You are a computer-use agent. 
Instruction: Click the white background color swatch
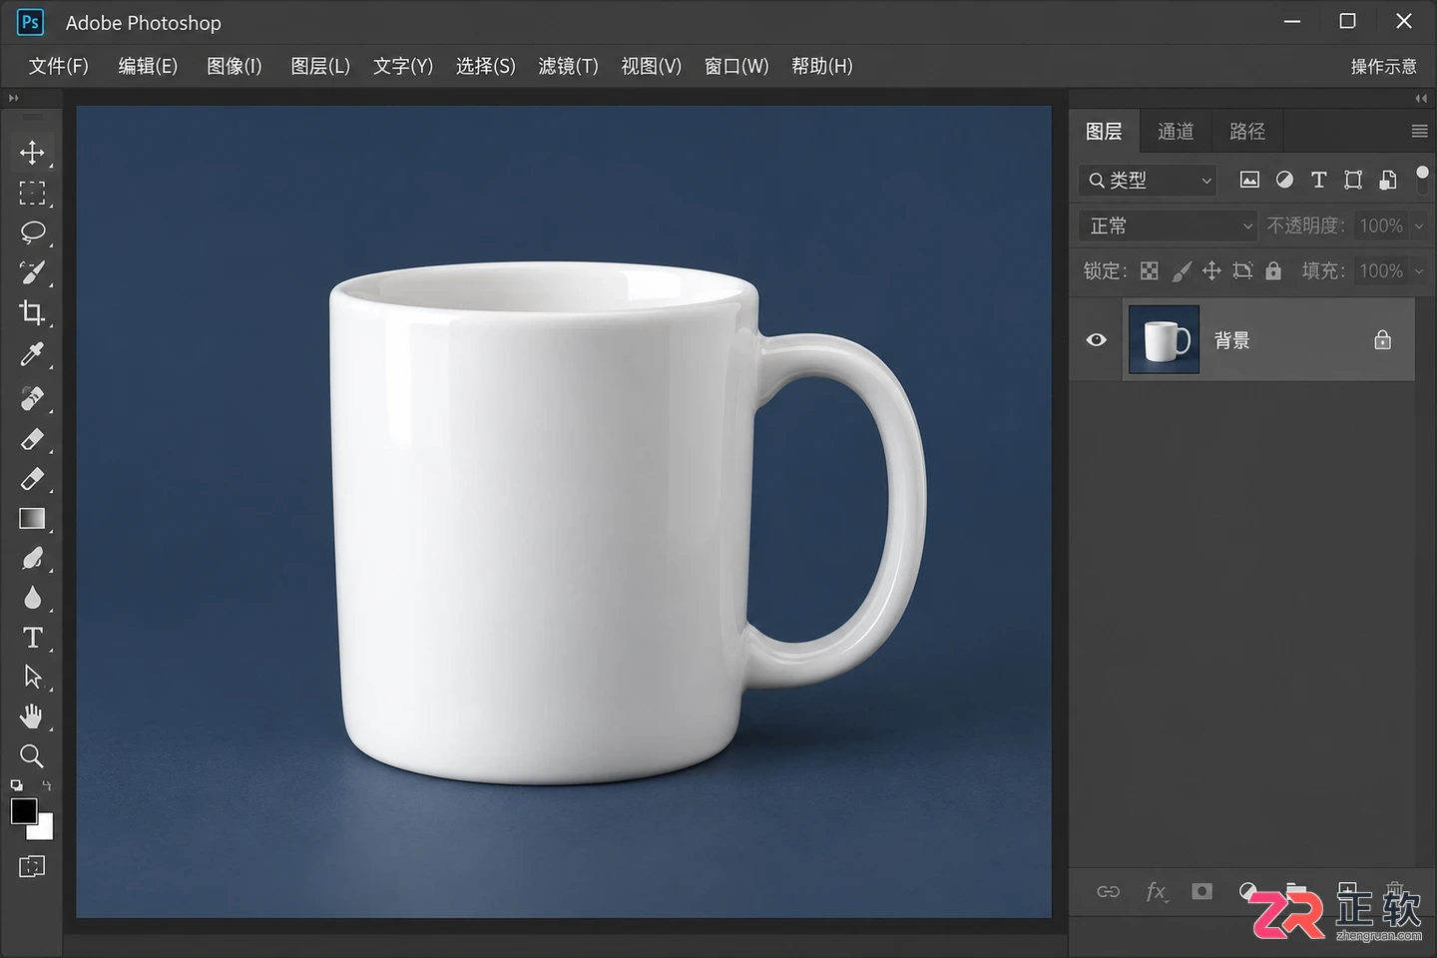tap(45, 831)
